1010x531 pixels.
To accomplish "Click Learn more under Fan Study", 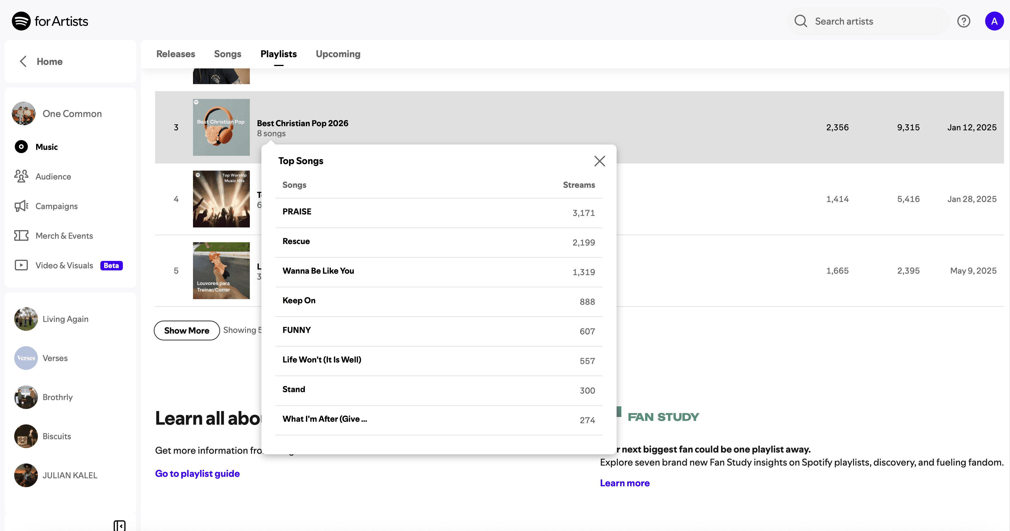I will [625, 483].
